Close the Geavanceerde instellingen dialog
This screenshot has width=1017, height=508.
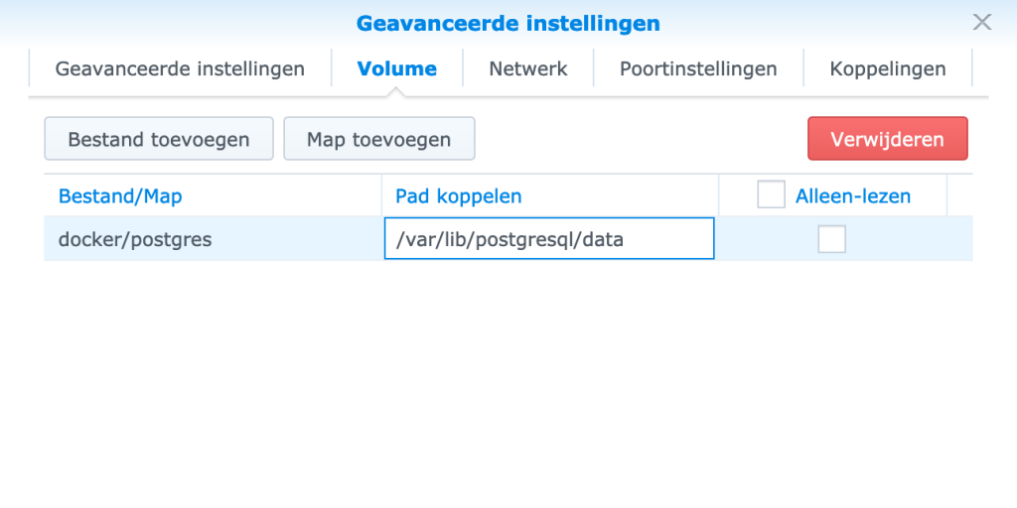982,22
